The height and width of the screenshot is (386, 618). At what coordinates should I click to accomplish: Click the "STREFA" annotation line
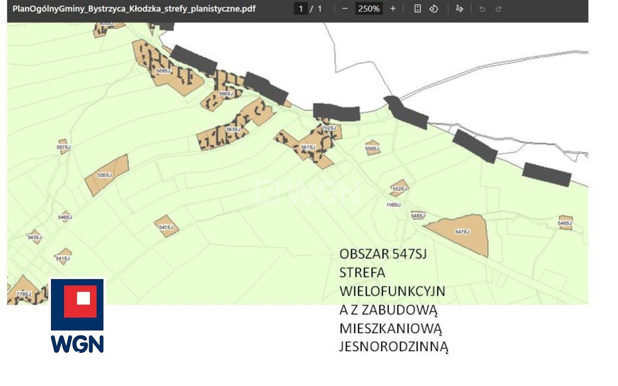click(362, 273)
